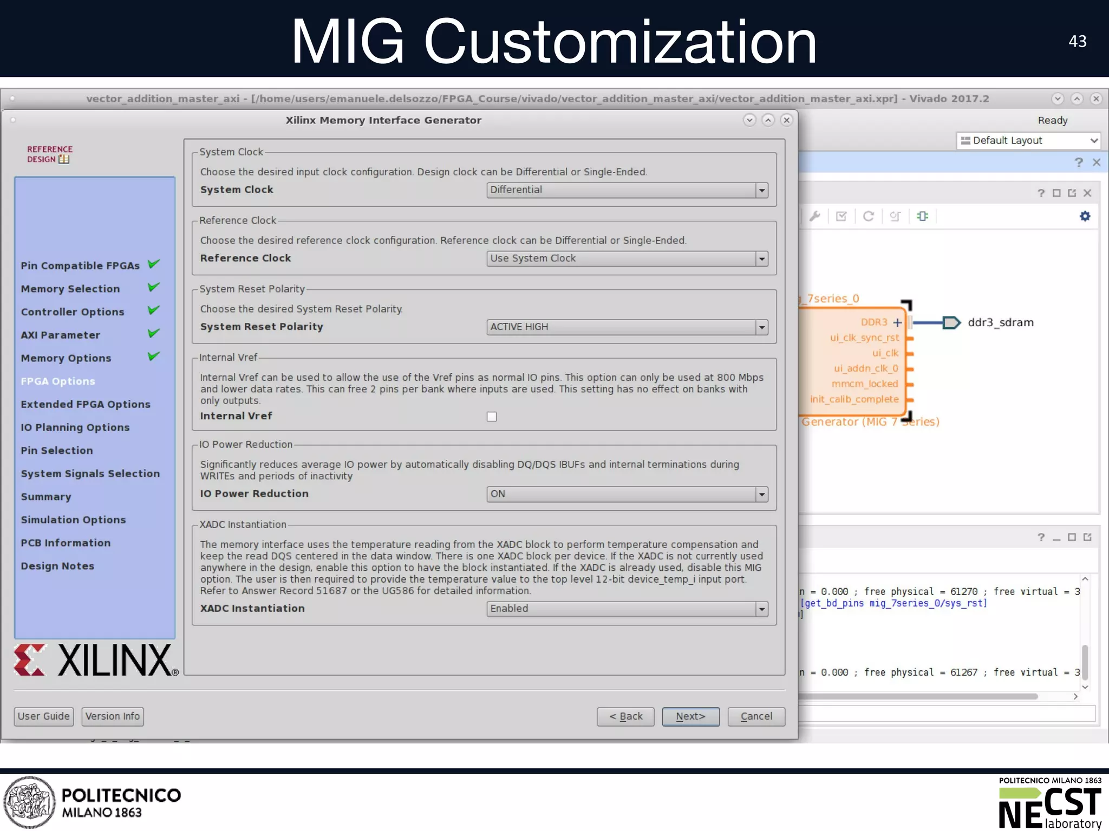Viewport: 1109px width, 831px height.
Task: Go to Design Notes step
Action: pos(57,566)
